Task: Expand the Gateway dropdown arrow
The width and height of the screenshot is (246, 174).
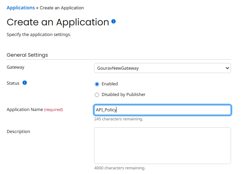Action: click(227, 68)
